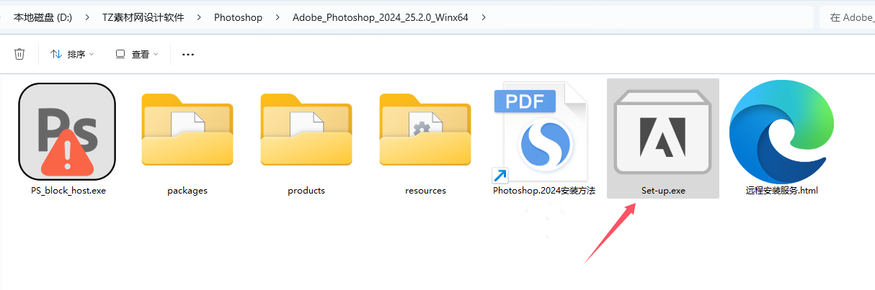Image resolution: width=875 pixels, height=290 pixels.
Task: Select the Set-up.exe Adobe installer icon
Action: [x=663, y=132]
